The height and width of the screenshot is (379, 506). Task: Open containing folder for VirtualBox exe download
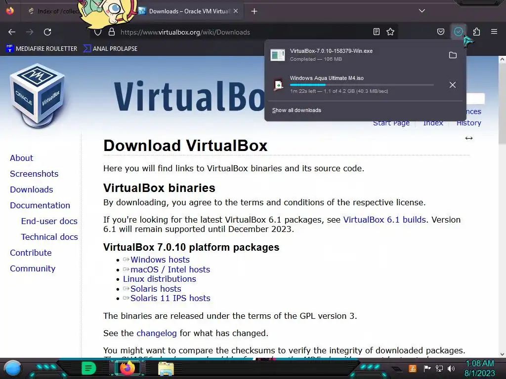453,55
